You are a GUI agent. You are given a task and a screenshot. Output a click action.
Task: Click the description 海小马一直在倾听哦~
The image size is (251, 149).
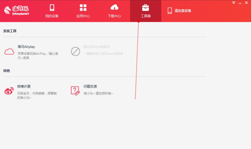click(x=98, y=93)
